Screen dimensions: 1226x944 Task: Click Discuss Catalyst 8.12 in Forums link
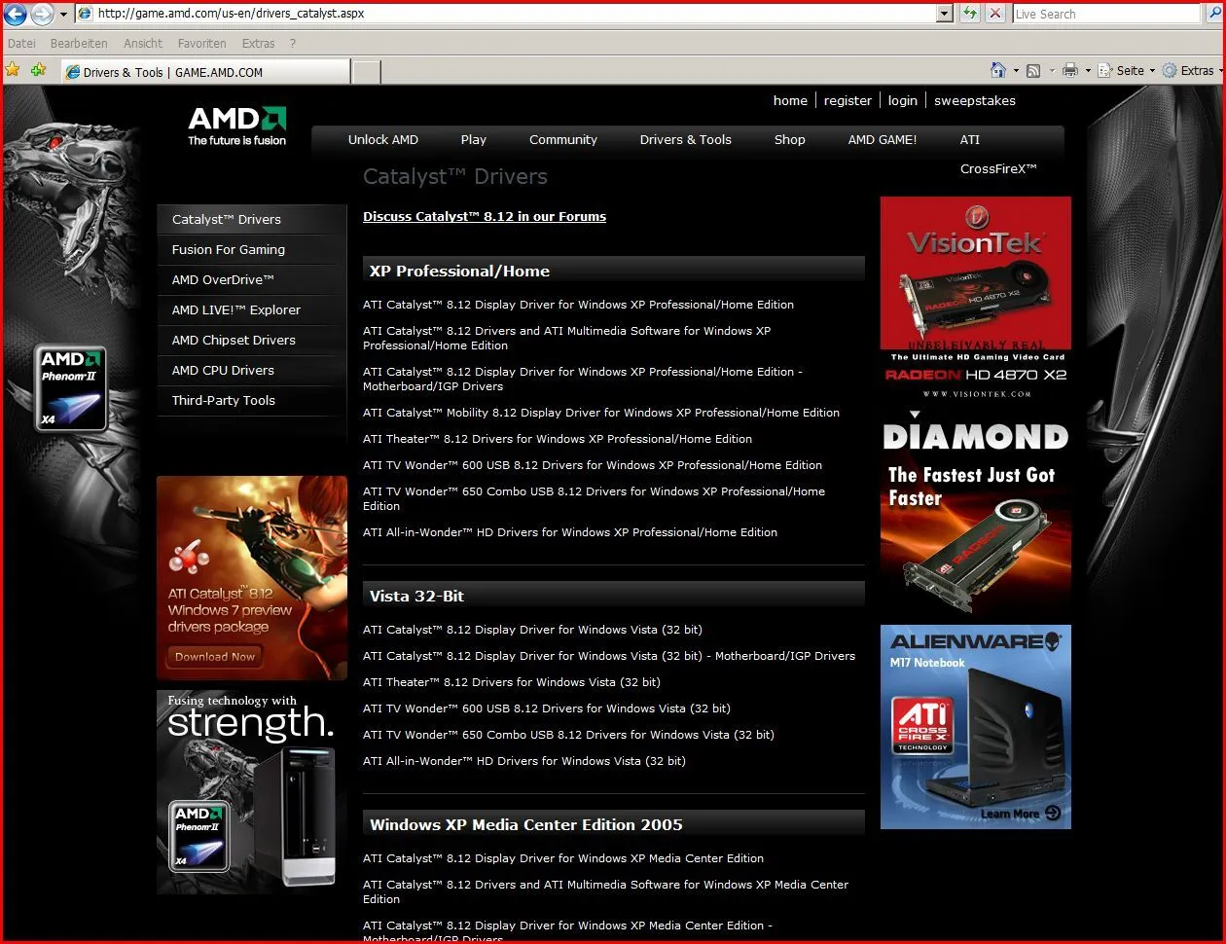(484, 216)
